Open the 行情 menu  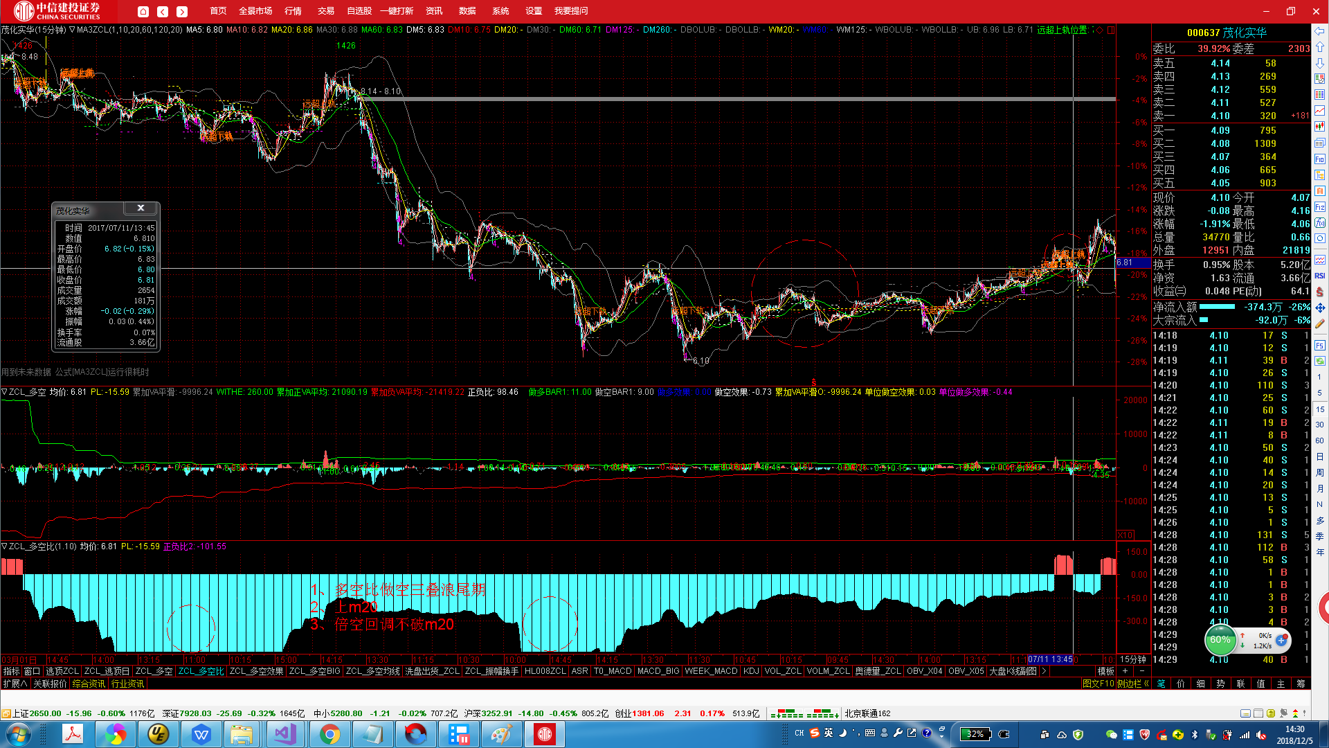pos(293,11)
